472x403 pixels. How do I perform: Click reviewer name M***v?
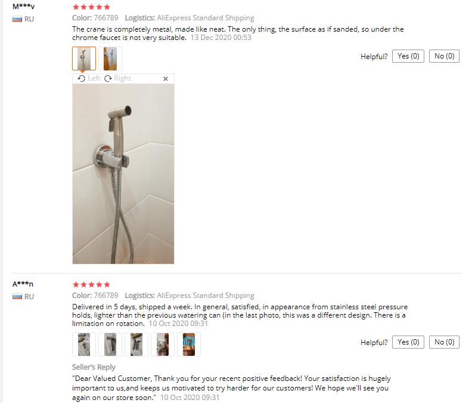(23, 6)
